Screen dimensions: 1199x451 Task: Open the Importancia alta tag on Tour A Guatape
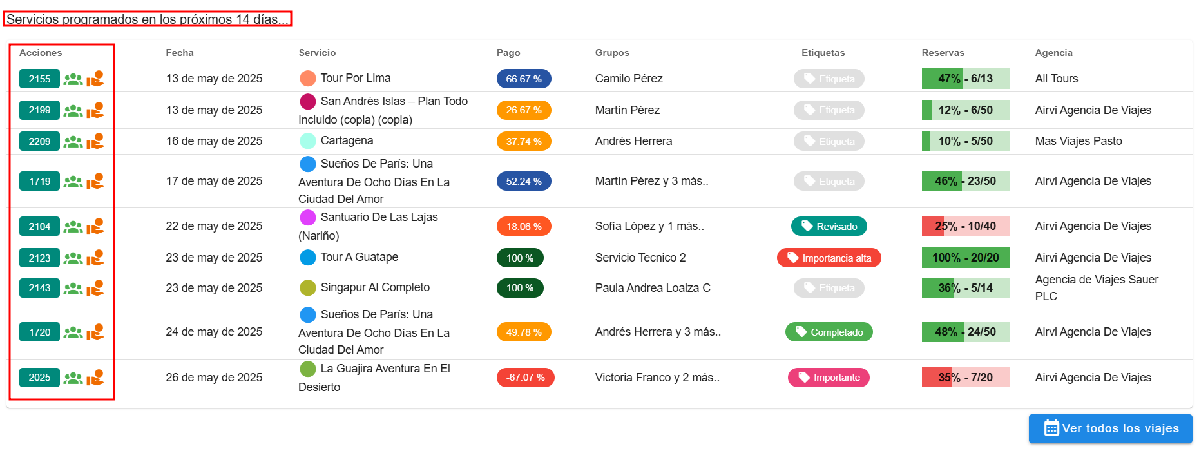tap(829, 258)
